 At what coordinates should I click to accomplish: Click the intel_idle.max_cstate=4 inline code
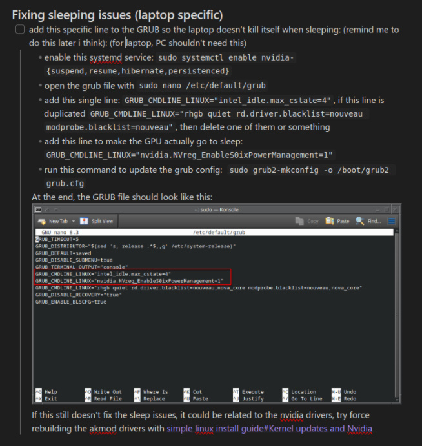228,101
